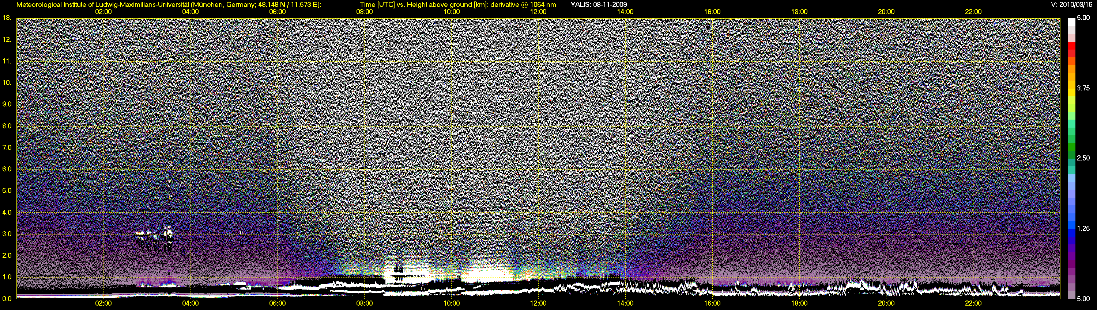Click the 02:00 label on the bottom time axis
This screenshot has height=310, width=1097.
[x=103, y=303]
